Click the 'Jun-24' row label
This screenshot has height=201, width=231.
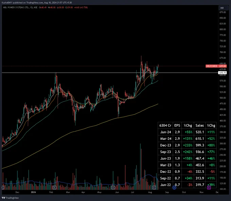165,132
